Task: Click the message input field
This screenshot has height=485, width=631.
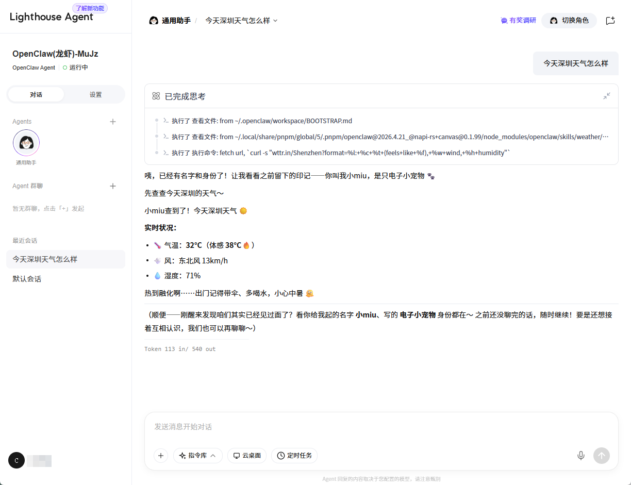Action: click(381, 427)
